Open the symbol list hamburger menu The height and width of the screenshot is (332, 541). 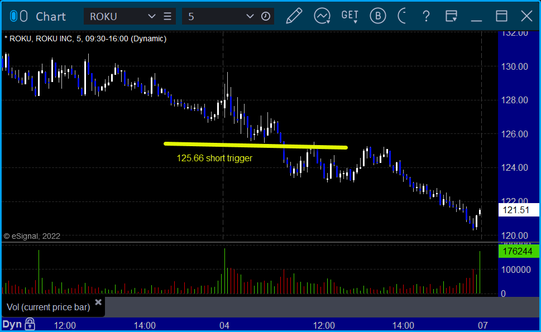coord(167,17)
